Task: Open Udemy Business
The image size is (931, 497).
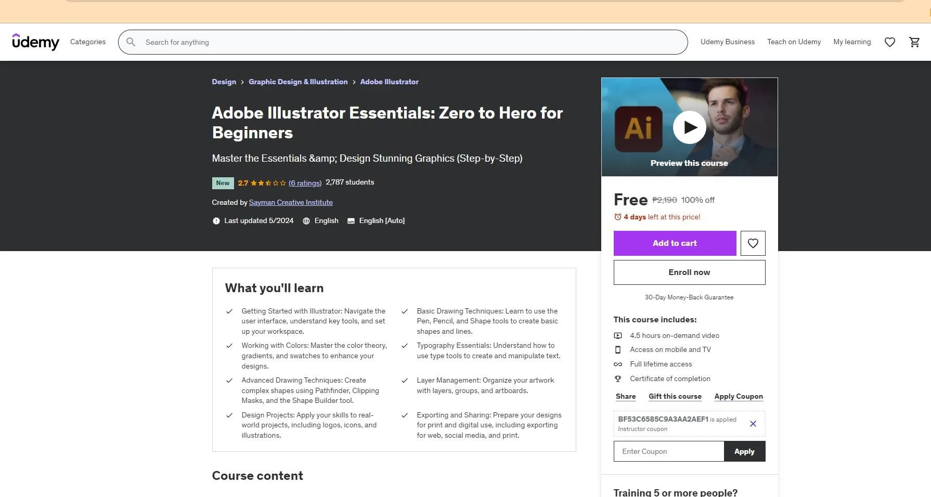Action: (x=727, y=42)
